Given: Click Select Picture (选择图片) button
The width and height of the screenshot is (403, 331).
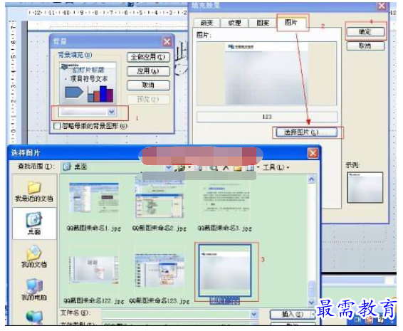Looking at the screenshot, I should pyautogui.click(x=306, y=132).
